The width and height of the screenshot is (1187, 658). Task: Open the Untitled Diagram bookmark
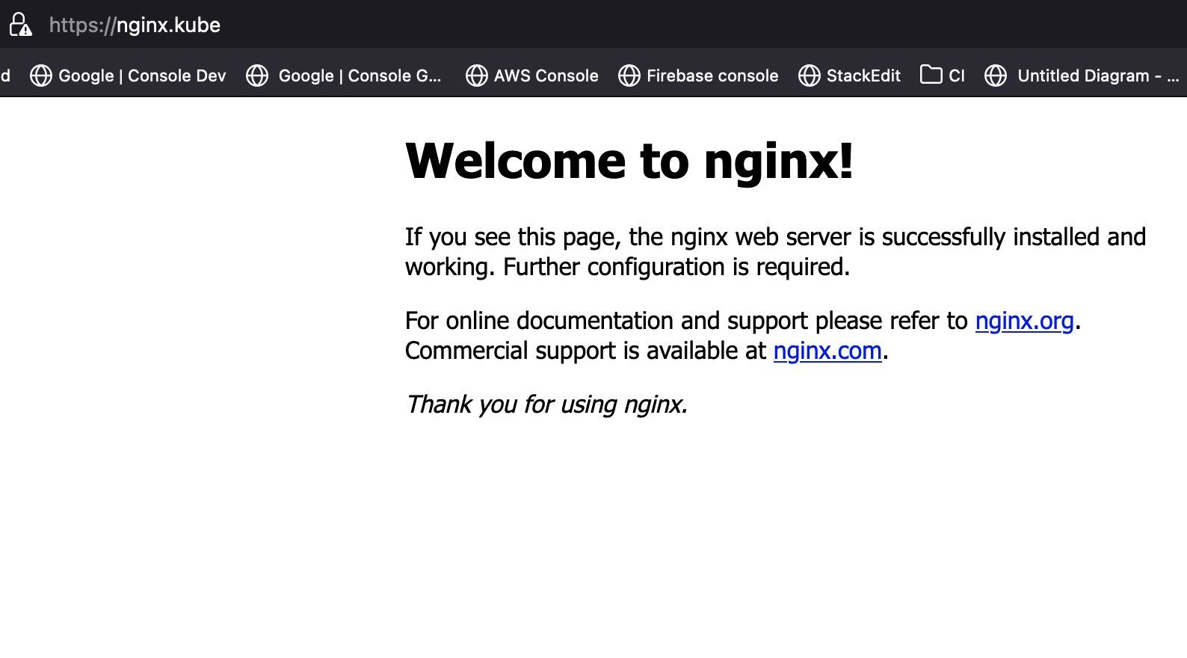tap(1082, 76)
